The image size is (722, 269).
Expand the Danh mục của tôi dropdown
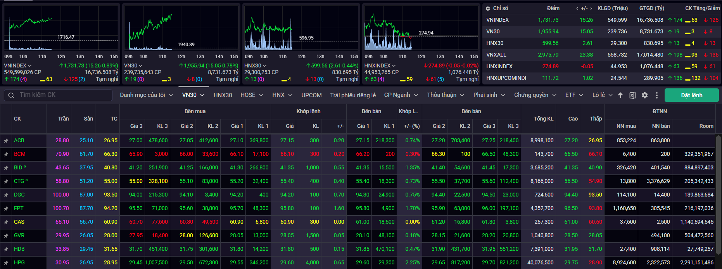[x=146, y=95]
